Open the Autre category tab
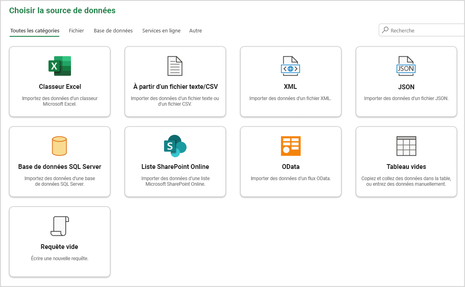 195,30
